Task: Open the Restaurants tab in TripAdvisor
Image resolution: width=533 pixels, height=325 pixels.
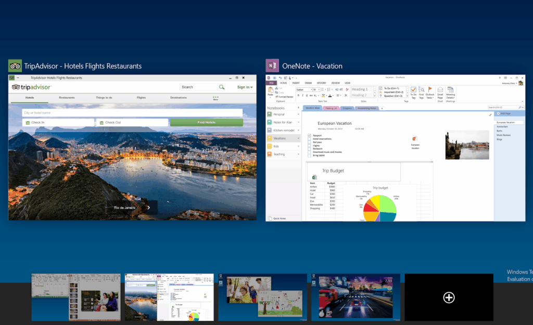Action: coord(67,98)
